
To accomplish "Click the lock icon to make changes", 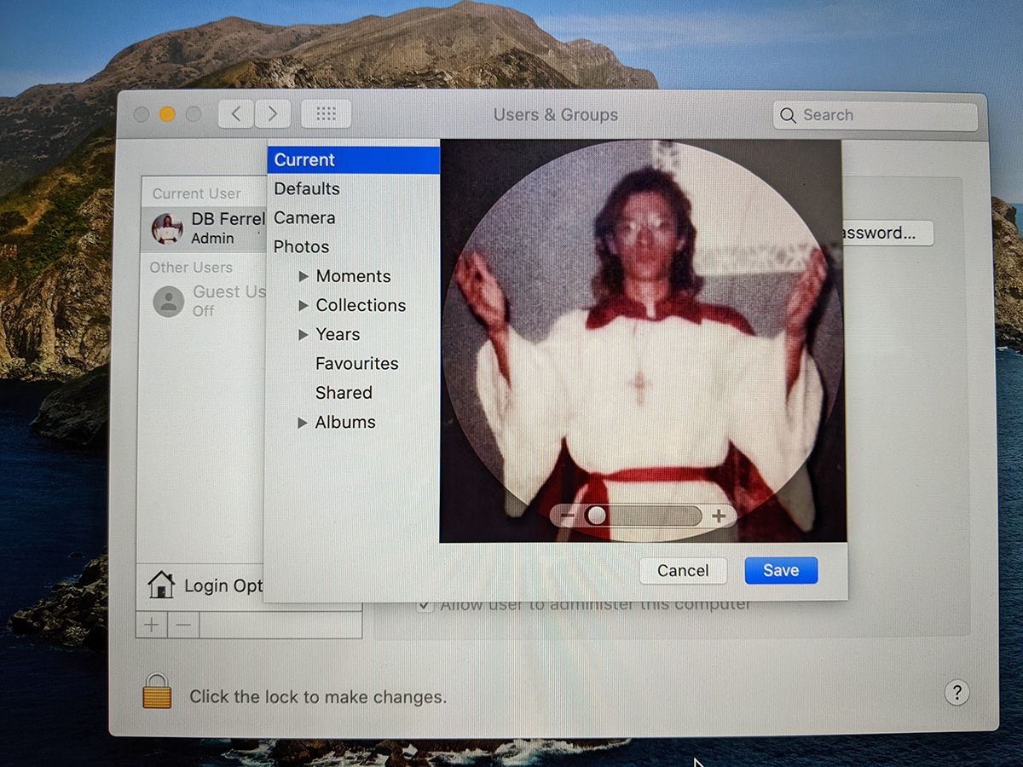I will (x=157, y=691).
